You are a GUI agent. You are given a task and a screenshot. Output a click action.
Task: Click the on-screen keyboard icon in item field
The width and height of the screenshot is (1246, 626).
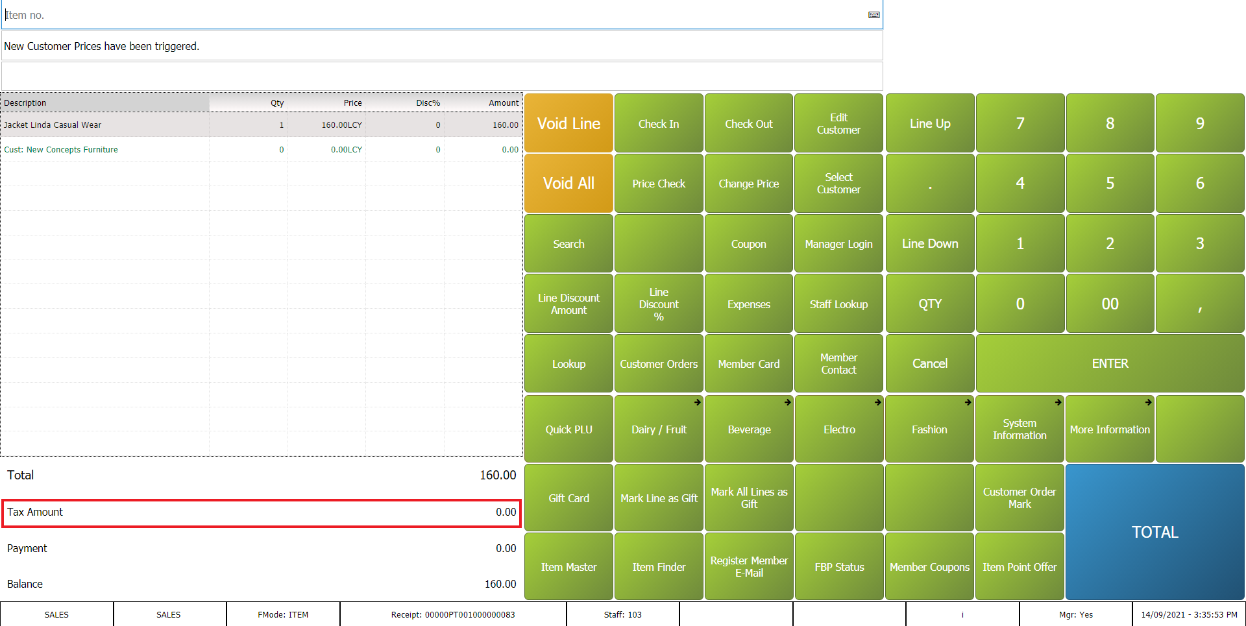click(873, 15)
